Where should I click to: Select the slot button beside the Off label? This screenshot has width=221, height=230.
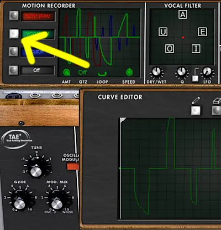click(x=13, y=70)
